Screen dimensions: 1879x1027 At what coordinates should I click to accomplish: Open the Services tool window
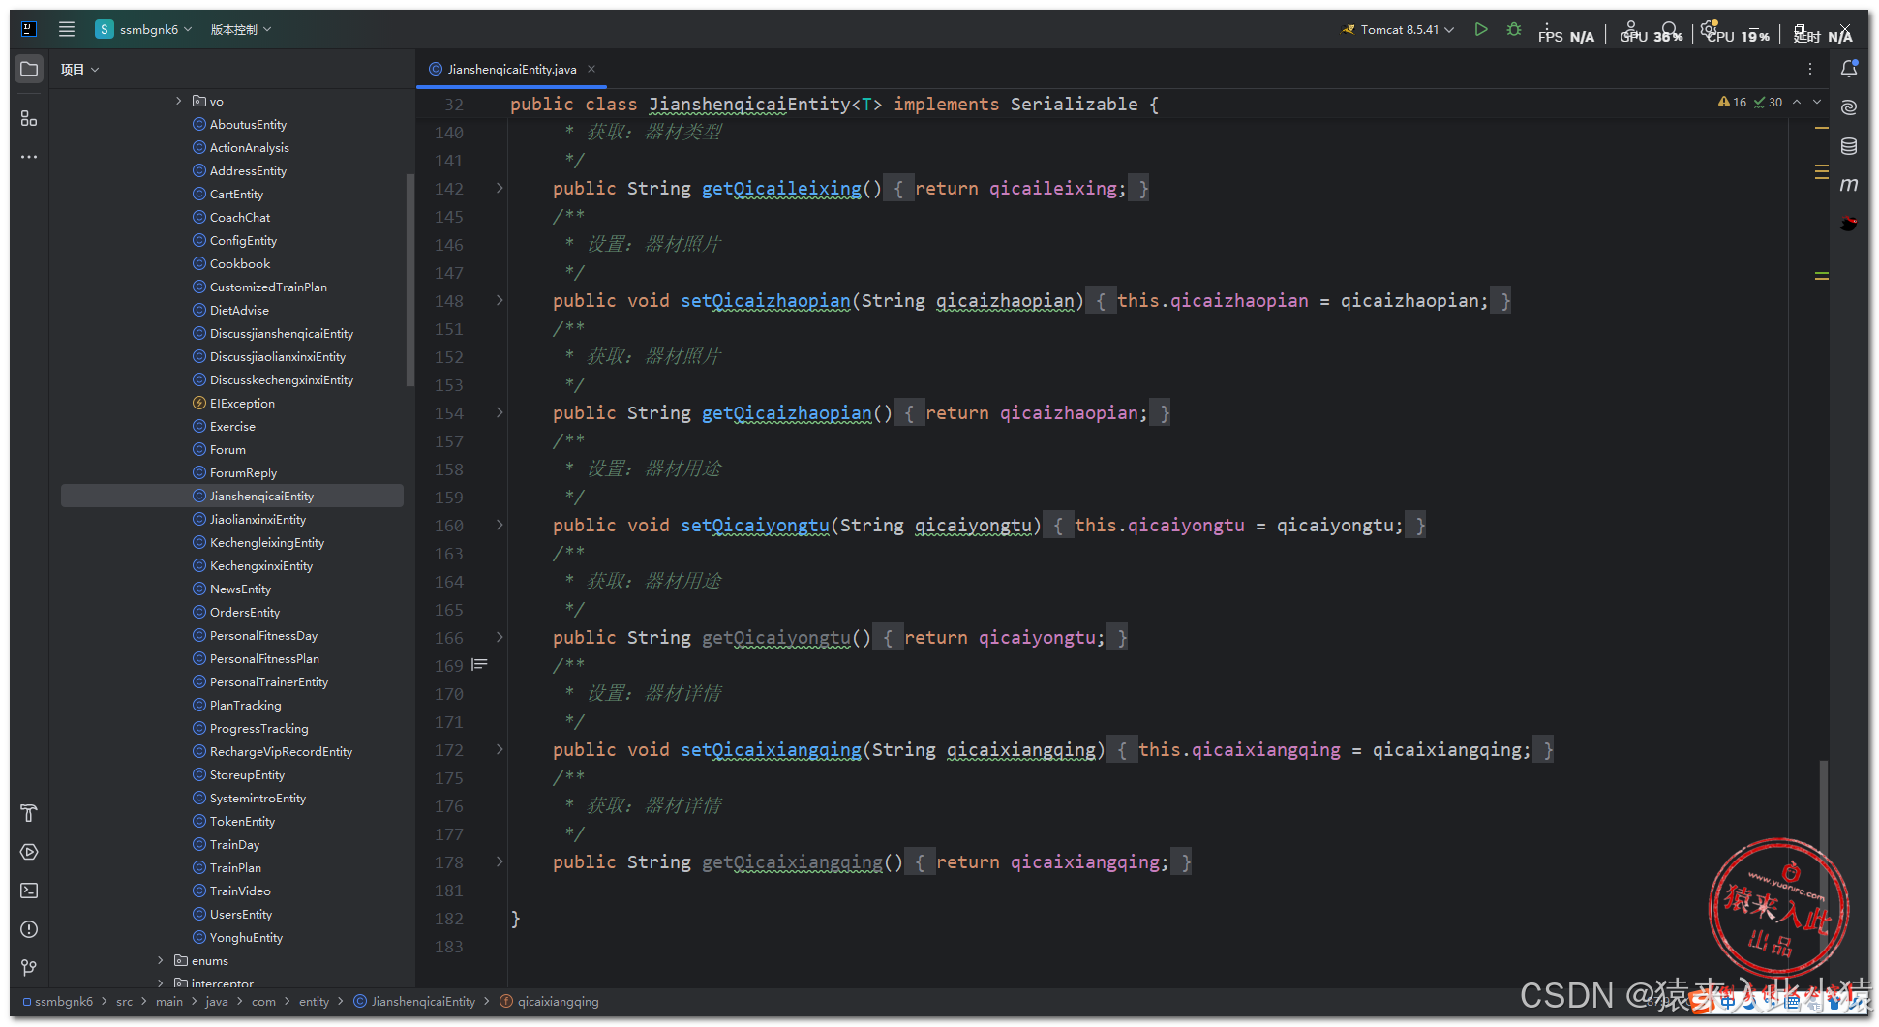(29, 852)
